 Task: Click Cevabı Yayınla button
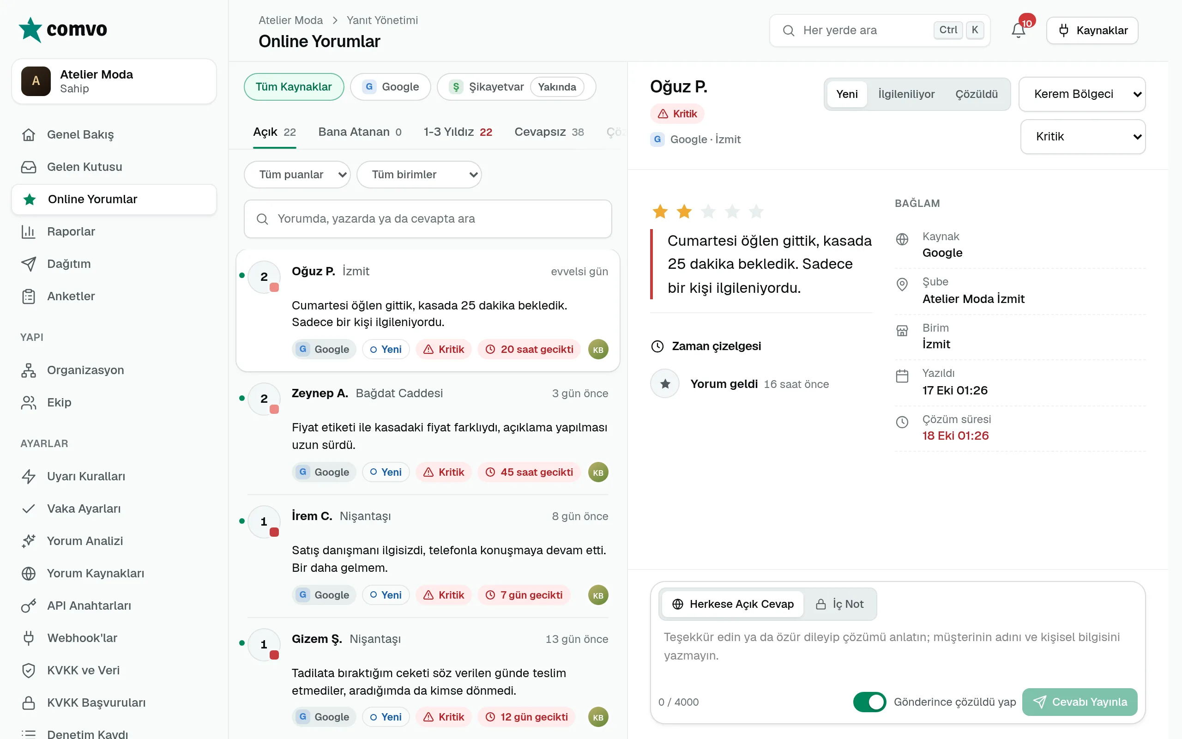tap(1079, 702)
